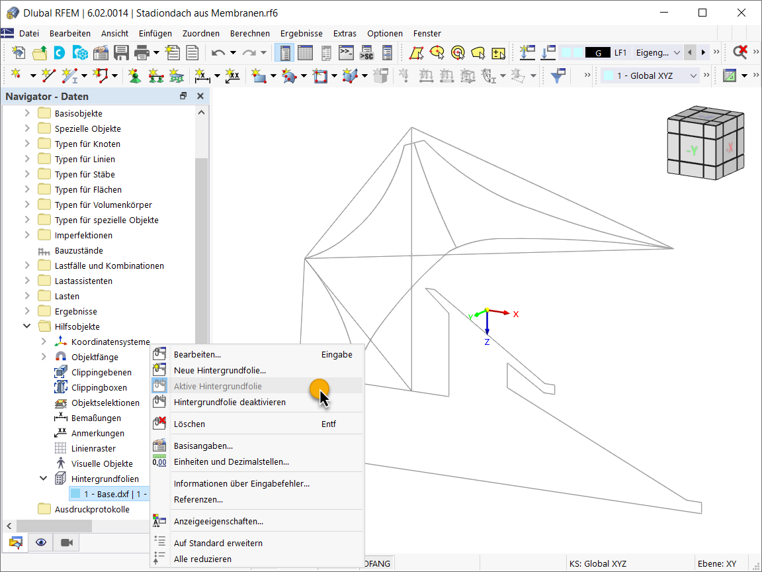
Task: Save the Stadiondach model
Action: tap(122, 52)
